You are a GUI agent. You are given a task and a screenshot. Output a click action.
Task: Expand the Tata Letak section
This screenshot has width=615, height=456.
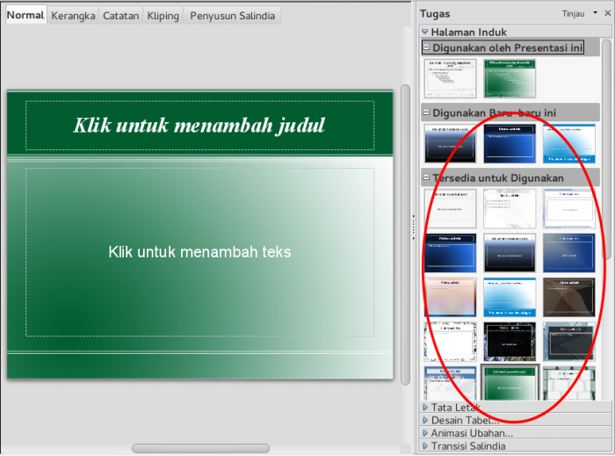424,408
